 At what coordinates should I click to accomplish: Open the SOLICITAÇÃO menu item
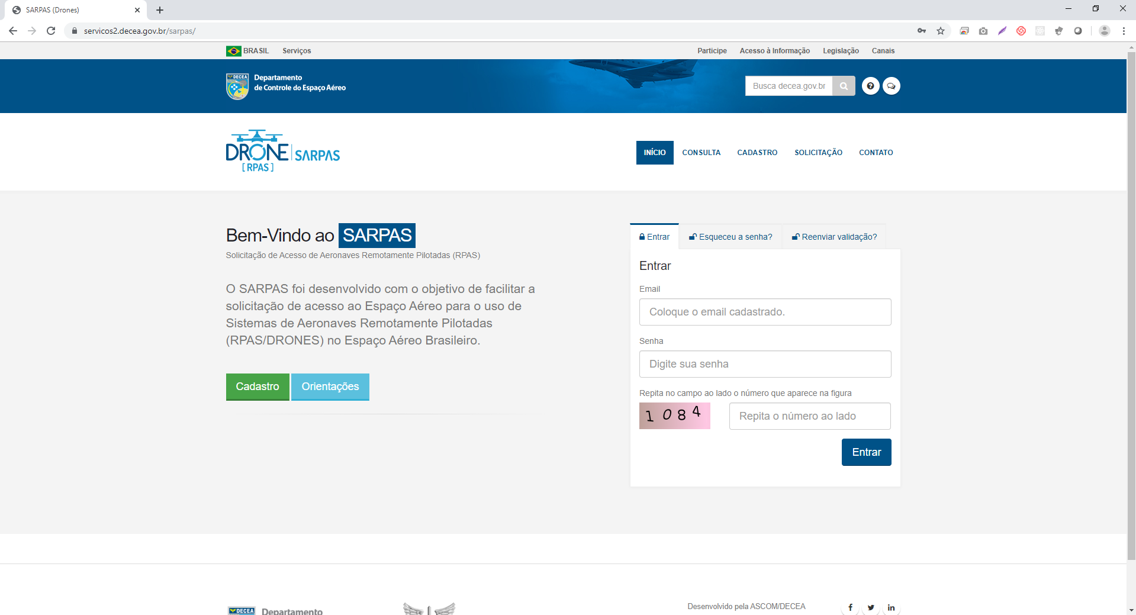(x=818, y=153)
